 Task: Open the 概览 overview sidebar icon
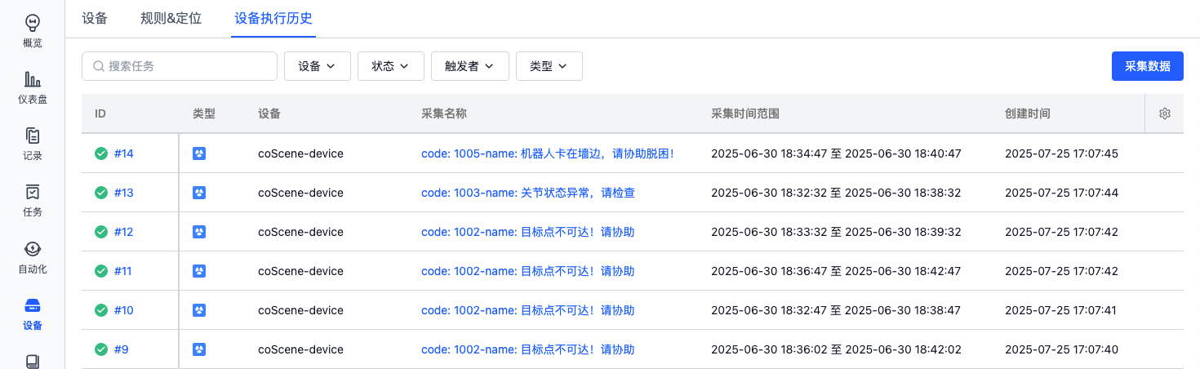tap(33, 22)
